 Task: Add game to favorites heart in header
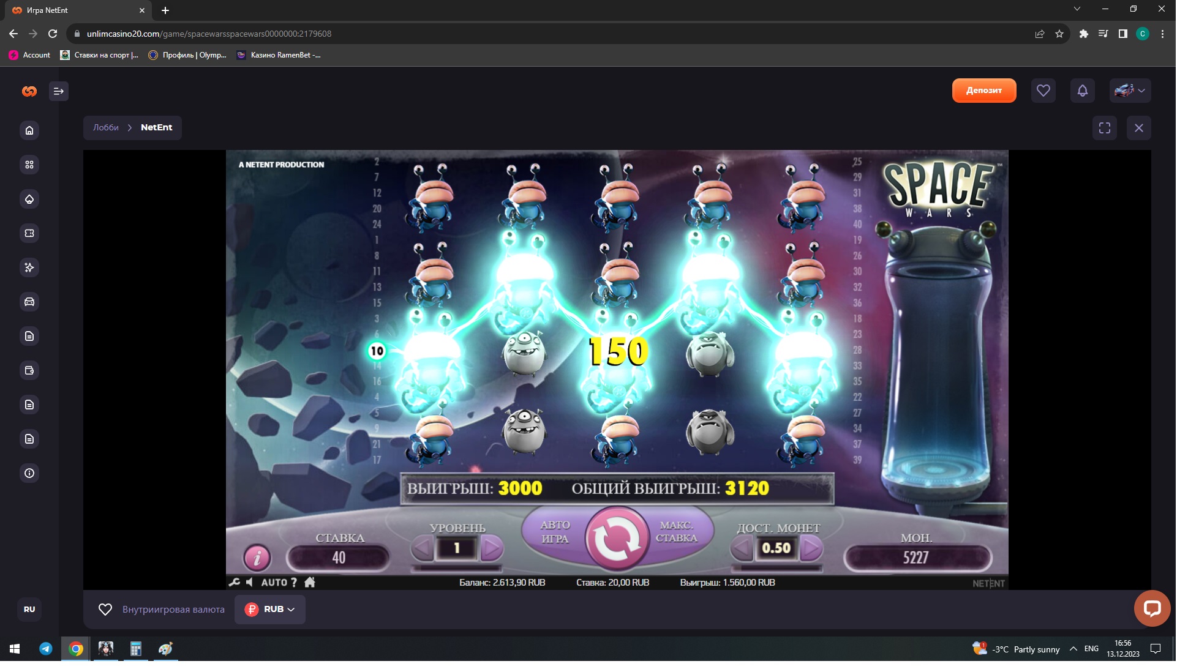pyautogui.click(x=1043, y=91)
